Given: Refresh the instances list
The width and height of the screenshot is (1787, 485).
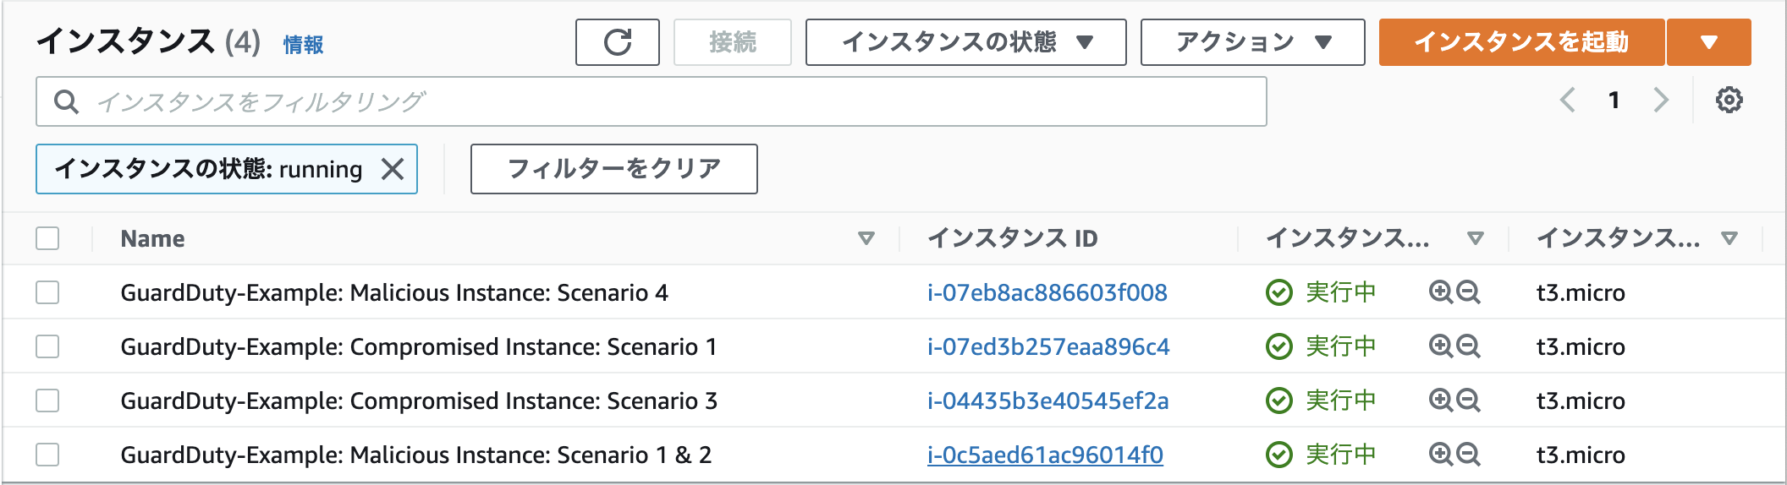Looking at the screenshot, I should [617, 42].
